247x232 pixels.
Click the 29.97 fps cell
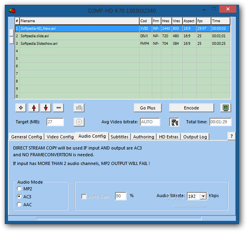point(204,29)
